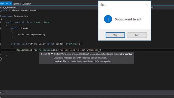Viewport: 174px width, 98px height.
Task: Click InitializeComponent(); call in code
Action: point(31,35)
